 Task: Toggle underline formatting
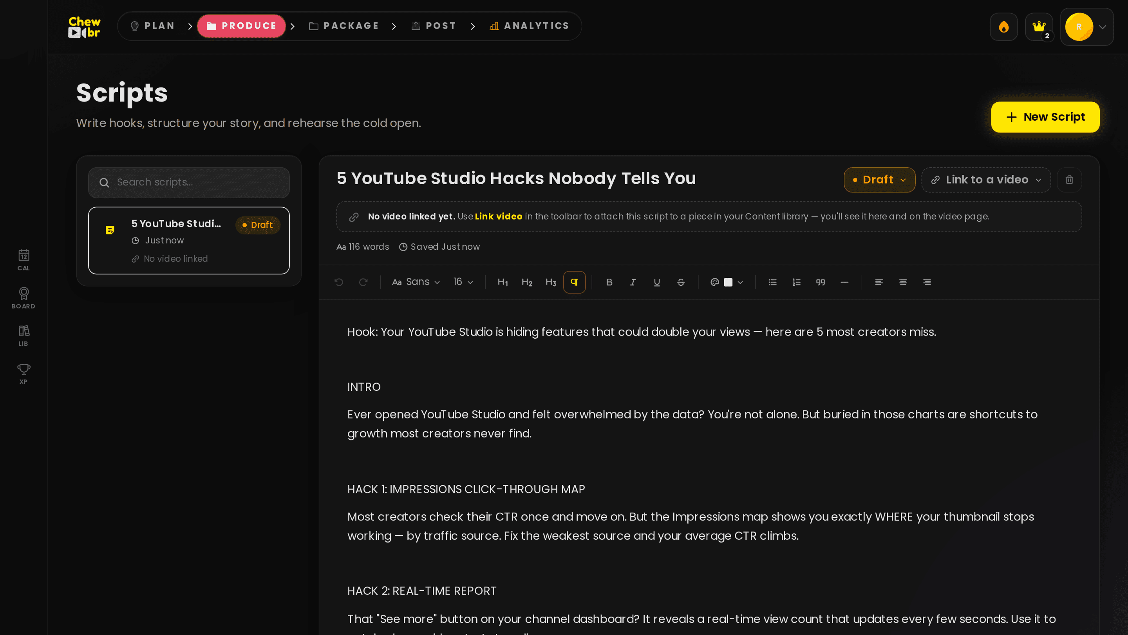point(657,282)
